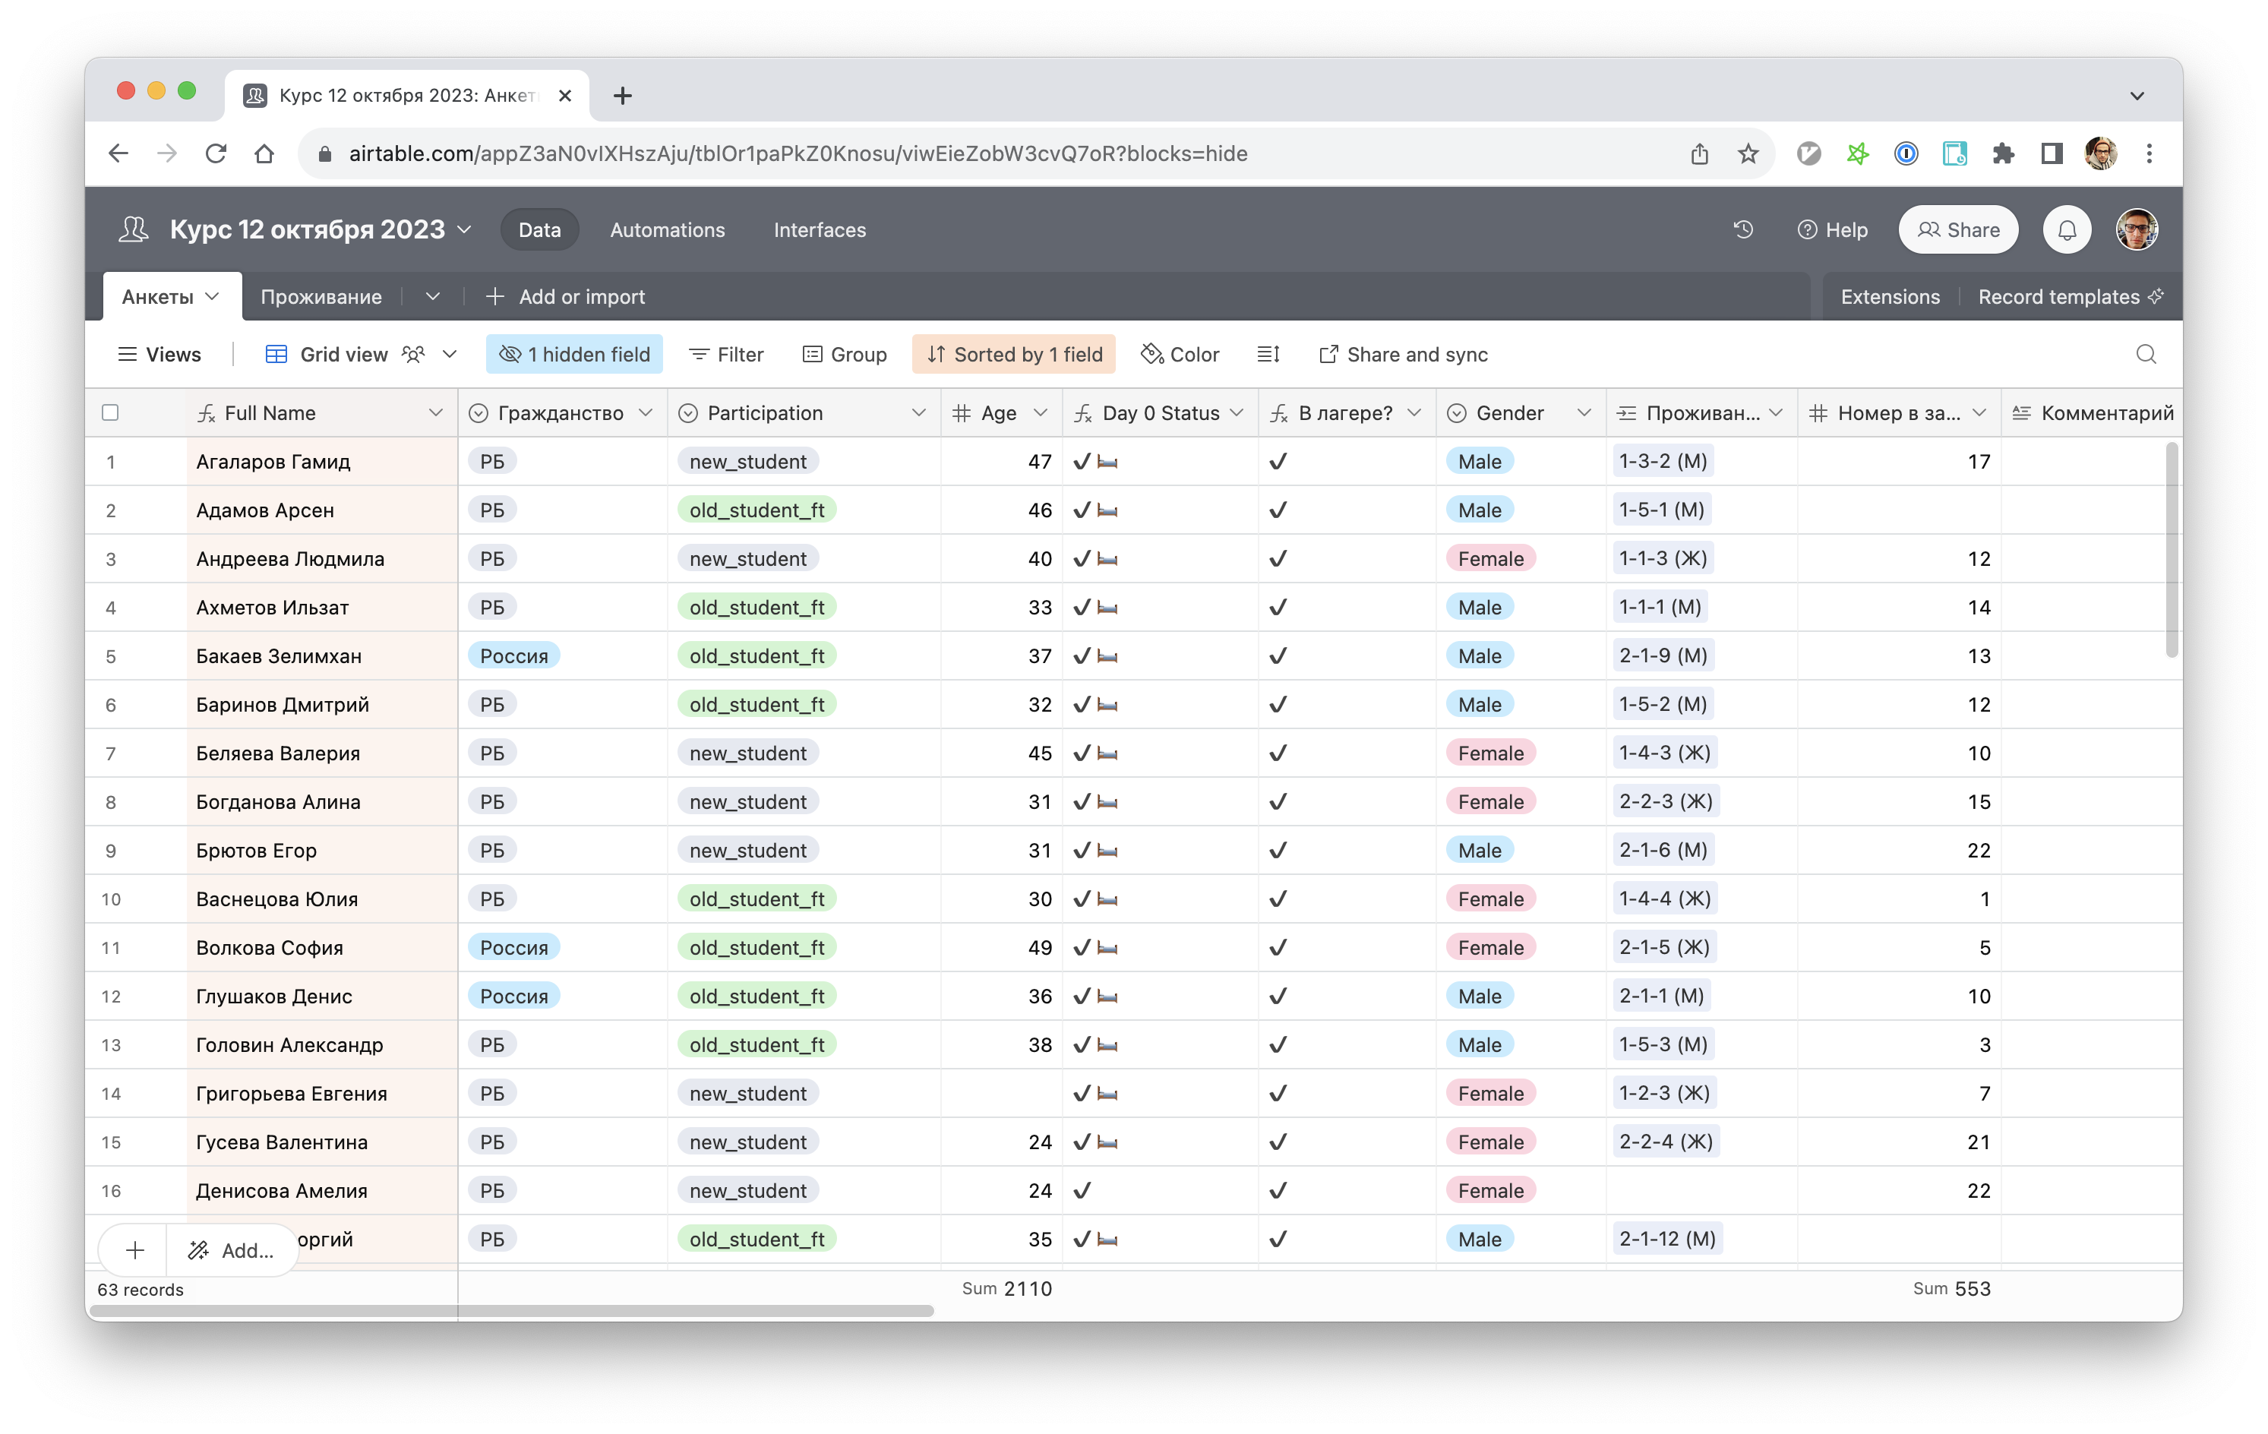This screenshot has width=2268, height=1434.
Task: Close the Курс 12 октября browser tab
Action: (x=565, y=95)
